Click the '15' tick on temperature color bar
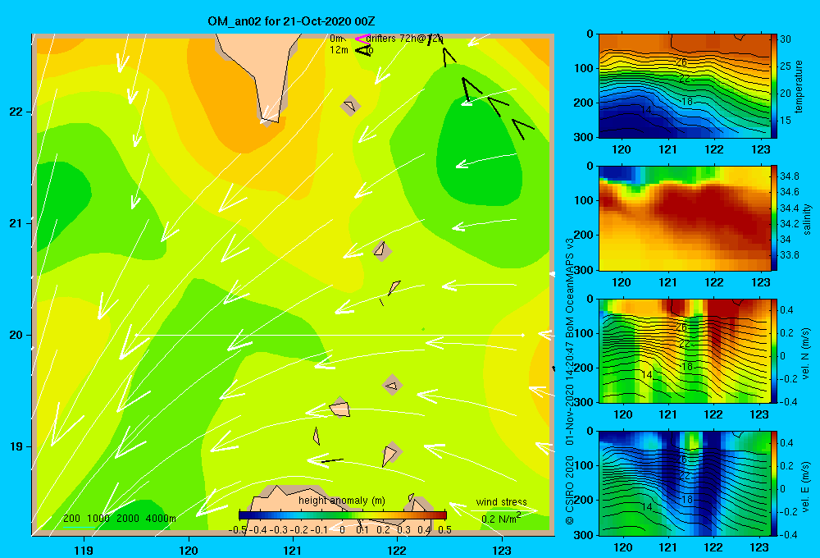Screen dimensions: 820x558 click(785, 121)
